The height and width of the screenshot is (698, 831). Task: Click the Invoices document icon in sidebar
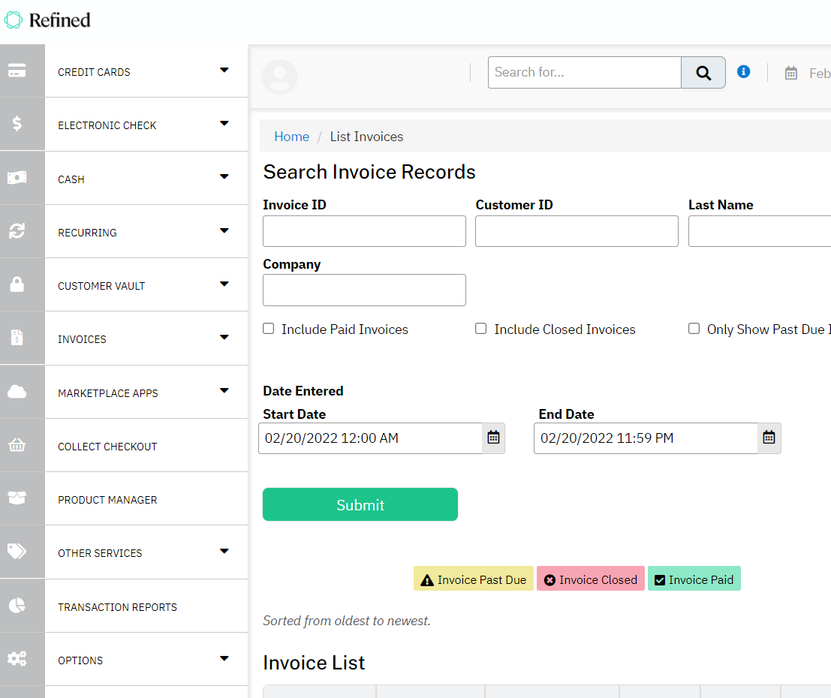(17, 338)
